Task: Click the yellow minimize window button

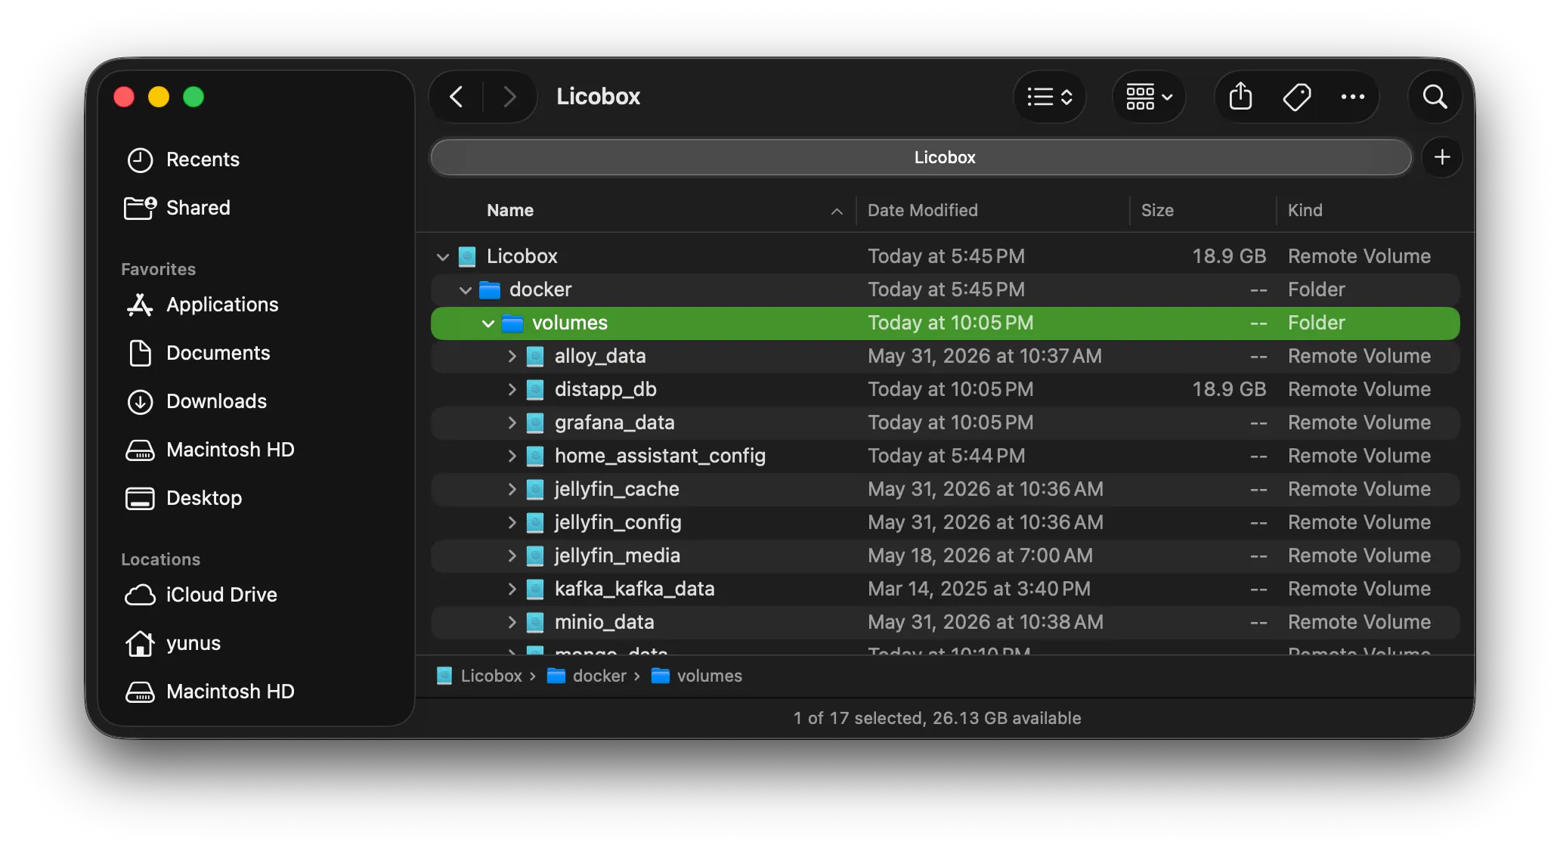Action: click(x=159, y=97)
